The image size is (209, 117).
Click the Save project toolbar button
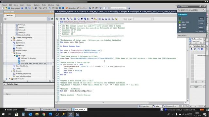[14, 8]
